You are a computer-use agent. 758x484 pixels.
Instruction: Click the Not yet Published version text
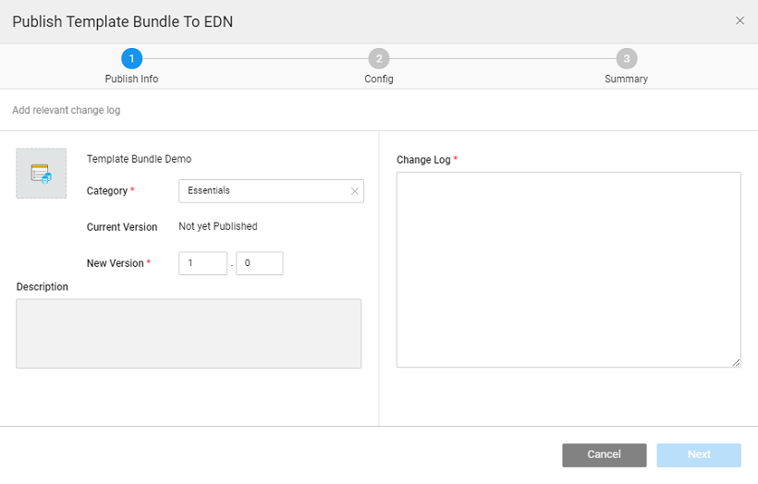(217, 226)
